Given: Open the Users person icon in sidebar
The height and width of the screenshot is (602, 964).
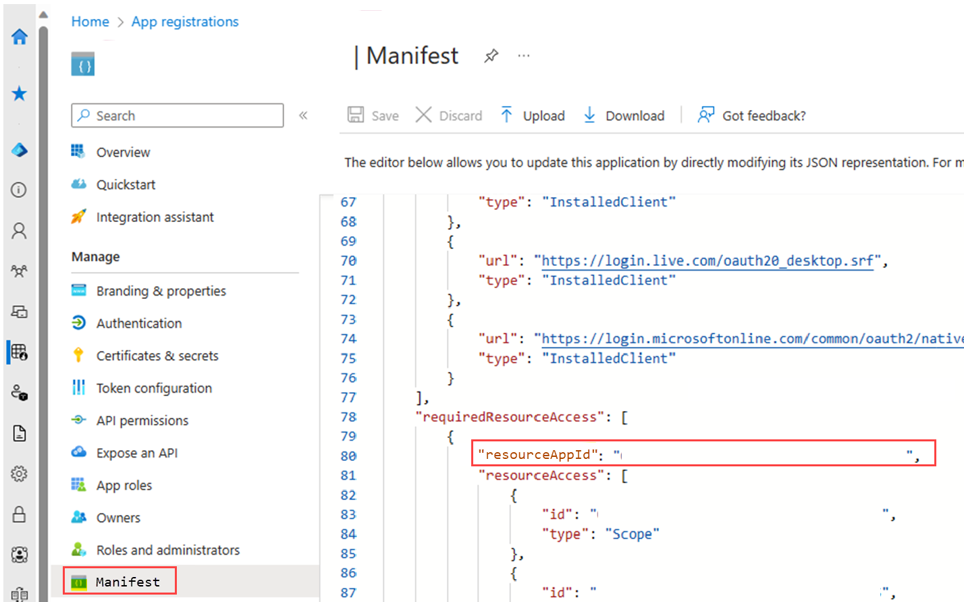Looking at the screenshot, I should click(19, 231).
